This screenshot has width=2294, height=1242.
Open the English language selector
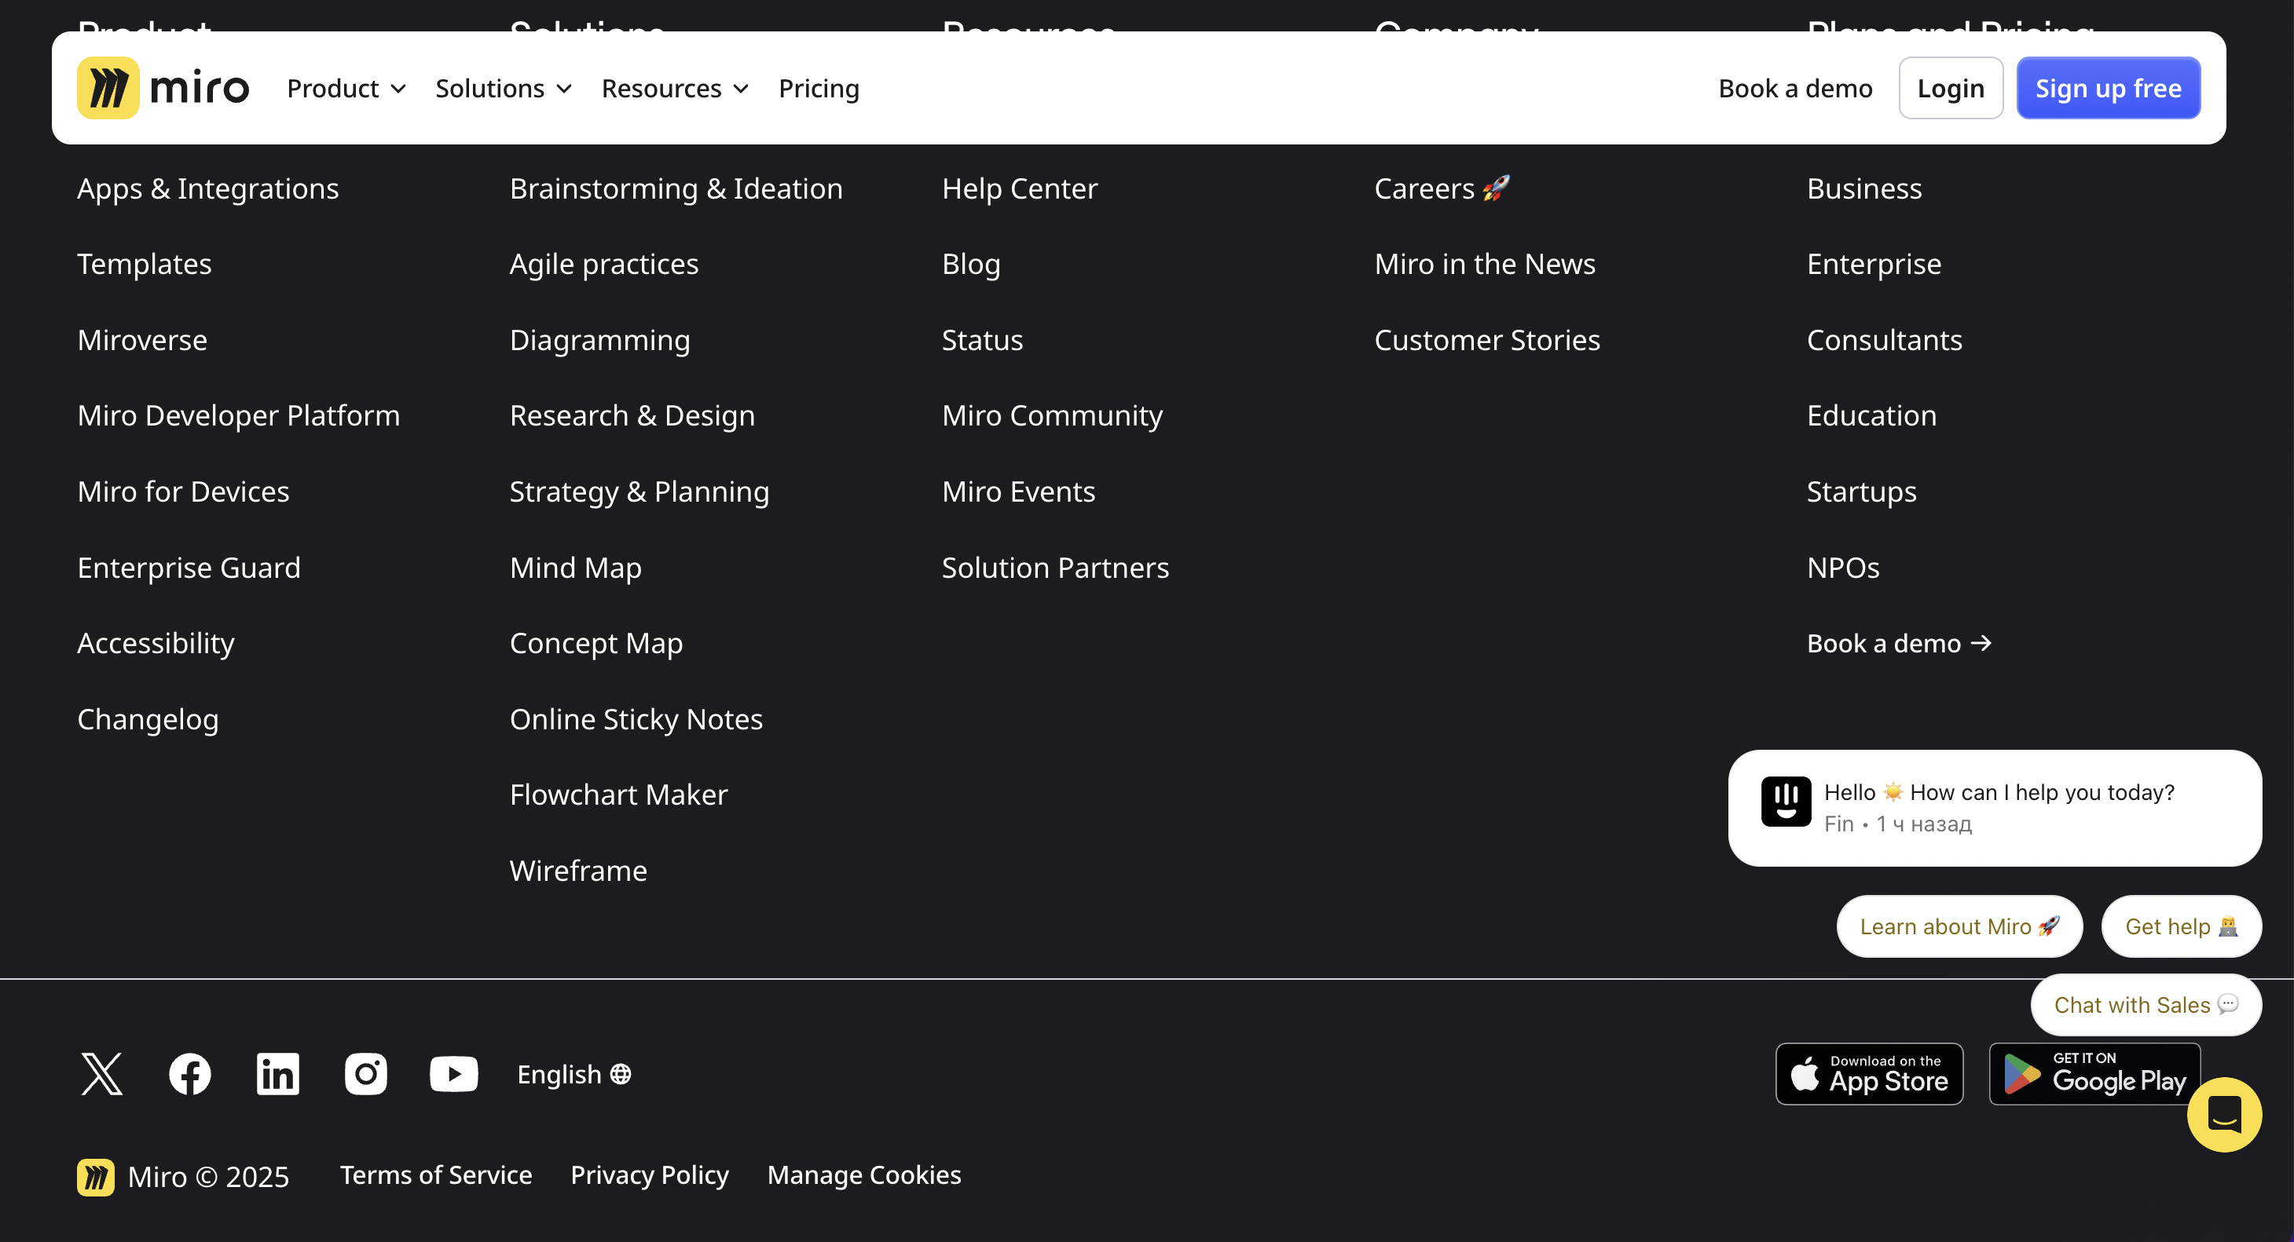tap(574, 1074)
